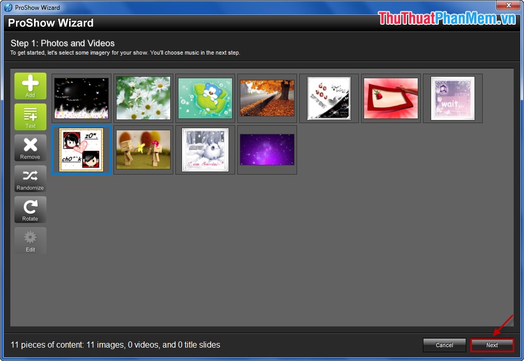Rotate the selected photo
This screenshot has height=361, width=524.
[x=30, y=210]
